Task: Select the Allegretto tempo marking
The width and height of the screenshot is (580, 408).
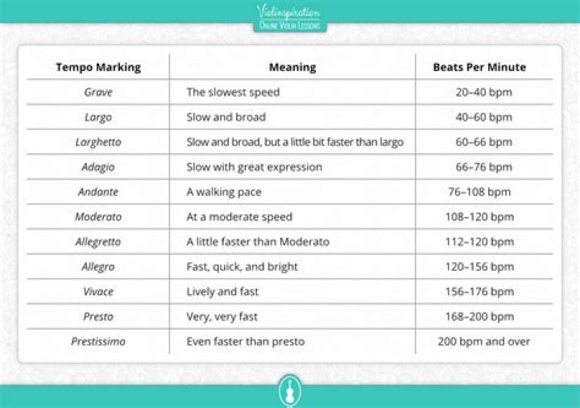Action: (x=98, y=242)
